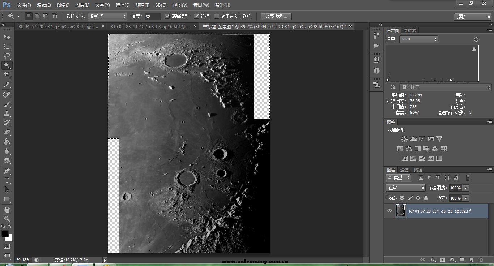Change screen mode from toolbox
The width and height of the screenshot is (494, 266).
(7, 256)
